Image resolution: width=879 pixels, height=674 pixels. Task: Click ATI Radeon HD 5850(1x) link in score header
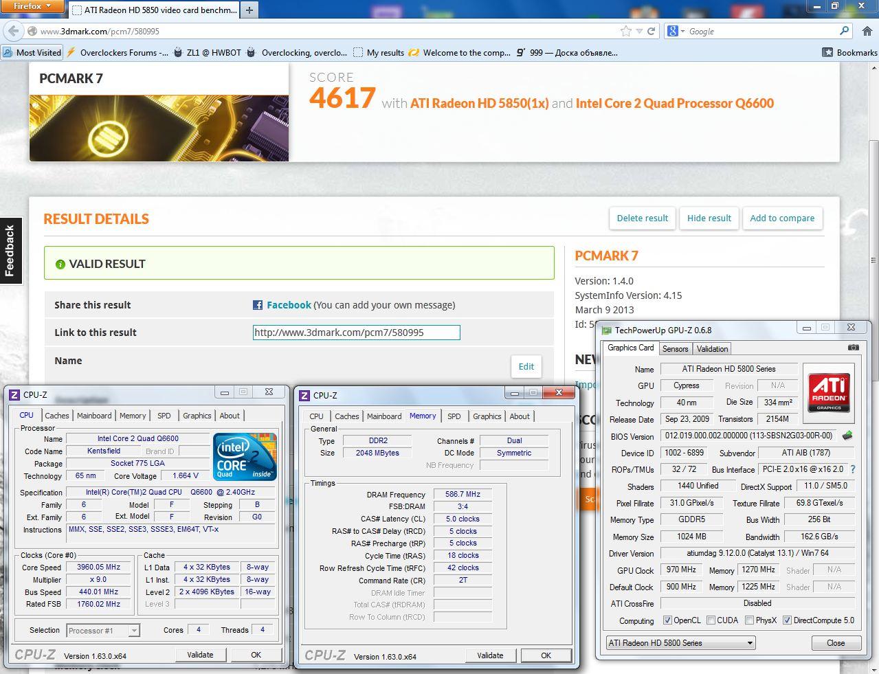[x=479, y=103]
